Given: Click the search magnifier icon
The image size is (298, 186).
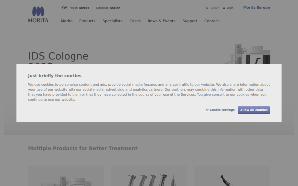Looking at the screenshot, I should (x=207, y=8).
